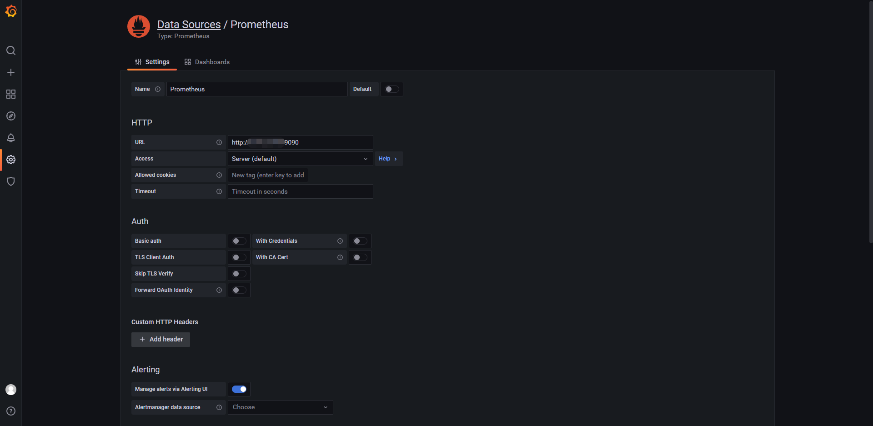873x426 pixels.
Task: Open the Alertmanager data source Choose dropdown
Action: click(280, 407)
